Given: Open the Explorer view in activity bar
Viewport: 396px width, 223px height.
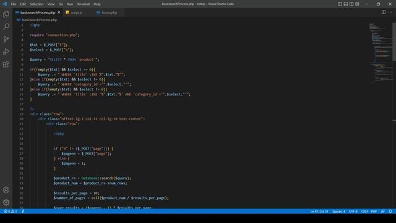Looking at the screenshot, I should click(6, 14).
